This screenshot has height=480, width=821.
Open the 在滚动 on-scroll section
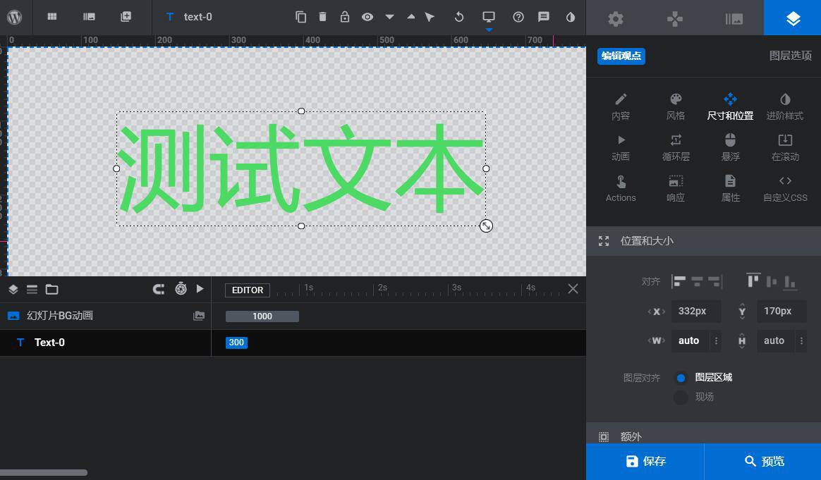[x=786, y=147]
